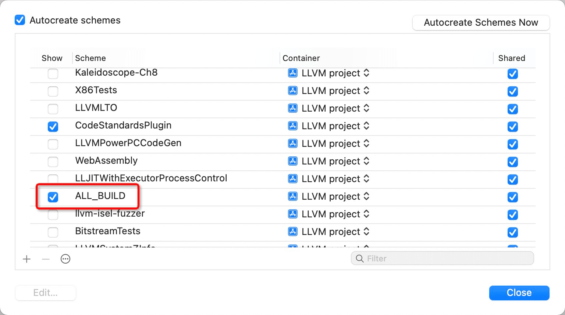Enable Show for Kaleidoscope-Ch8 scheme
The width and height of the screenshot is (565, 315).
[x=53, y=74]
